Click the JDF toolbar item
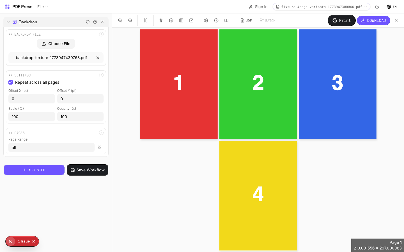Image resolution: width=404 pixels, height=252 pixels. (246, 20)
